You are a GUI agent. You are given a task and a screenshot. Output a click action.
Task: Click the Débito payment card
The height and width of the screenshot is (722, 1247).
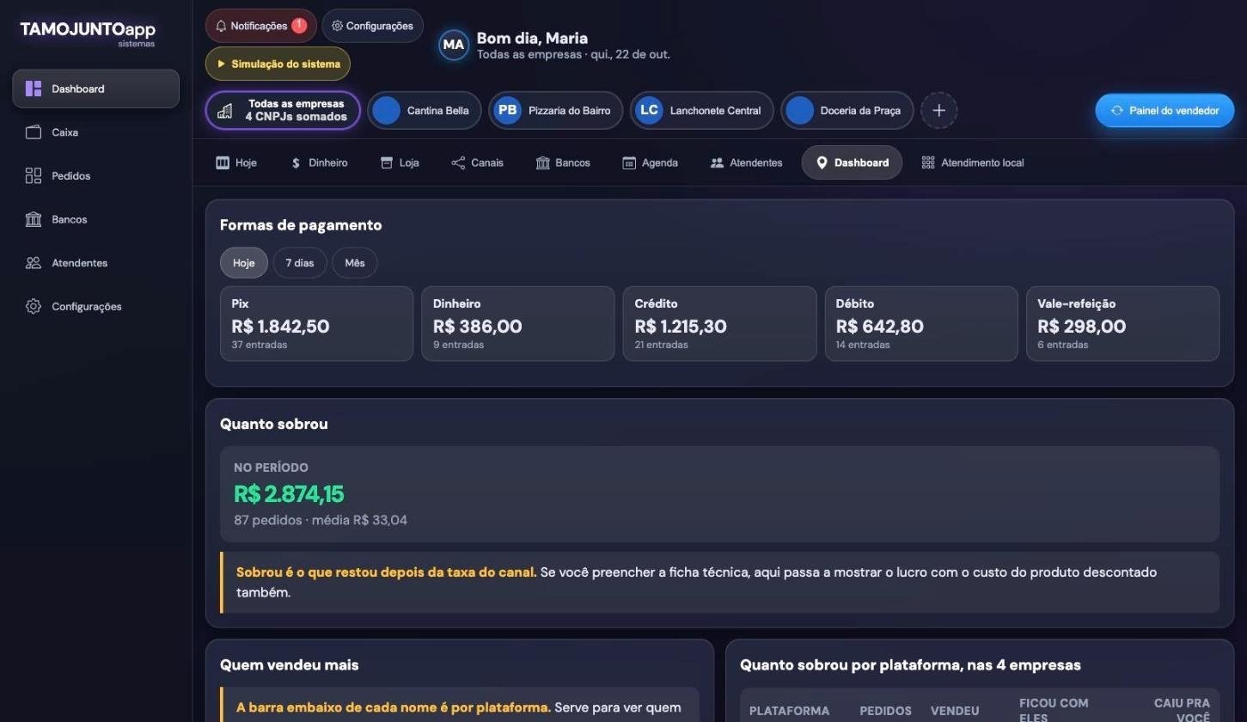tap(921, 324)
